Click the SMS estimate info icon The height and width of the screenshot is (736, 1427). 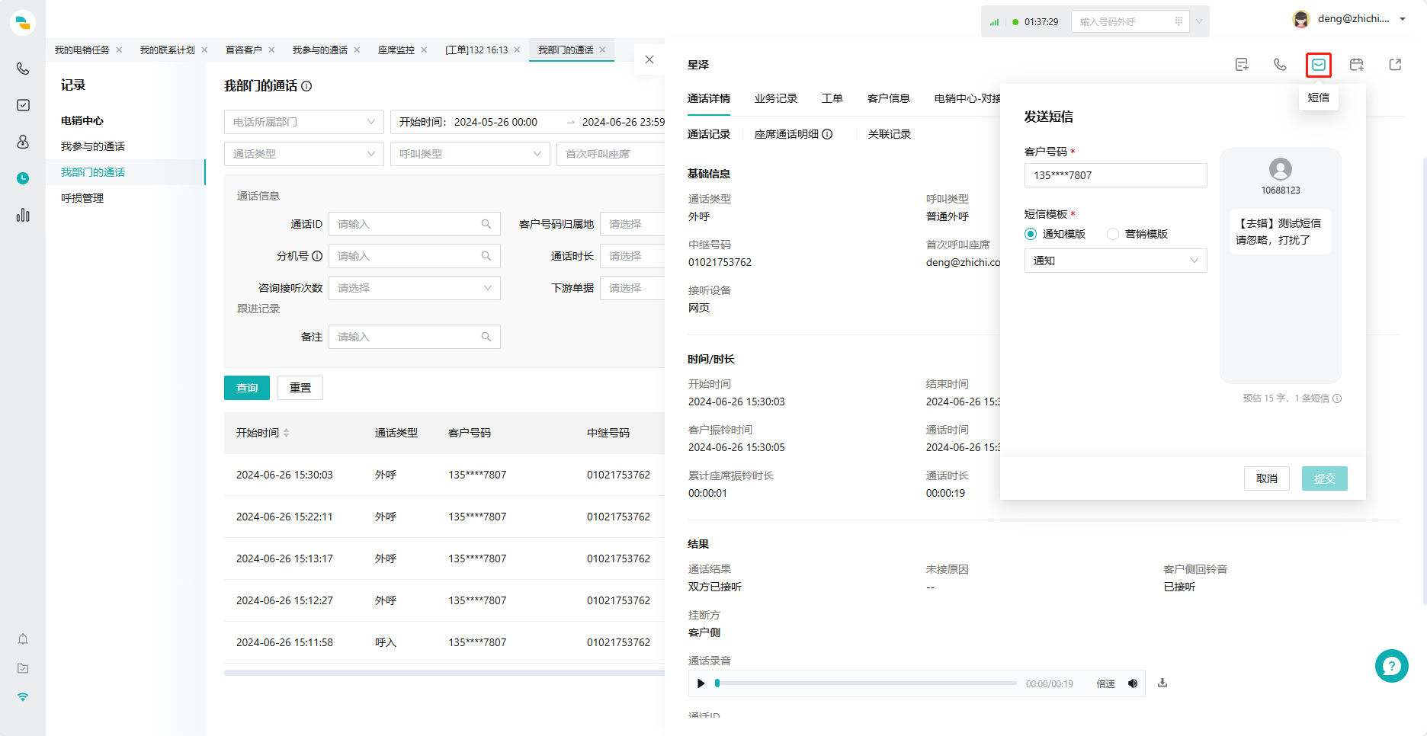coord(1337,398)
